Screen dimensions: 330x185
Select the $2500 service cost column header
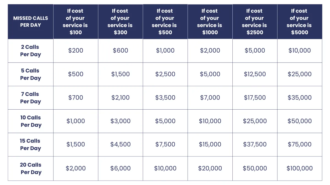(x=255, y=22)
